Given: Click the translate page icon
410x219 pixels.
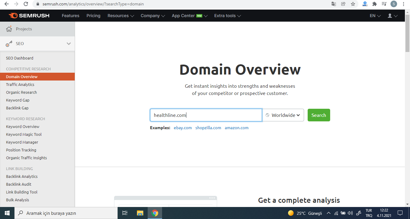Looking at the screenshot, I should click(334, 4).
